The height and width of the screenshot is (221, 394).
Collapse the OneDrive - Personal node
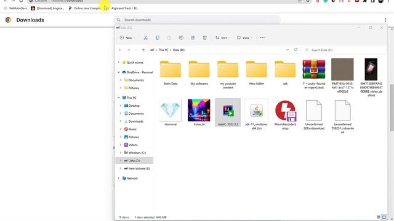(119, 72)
